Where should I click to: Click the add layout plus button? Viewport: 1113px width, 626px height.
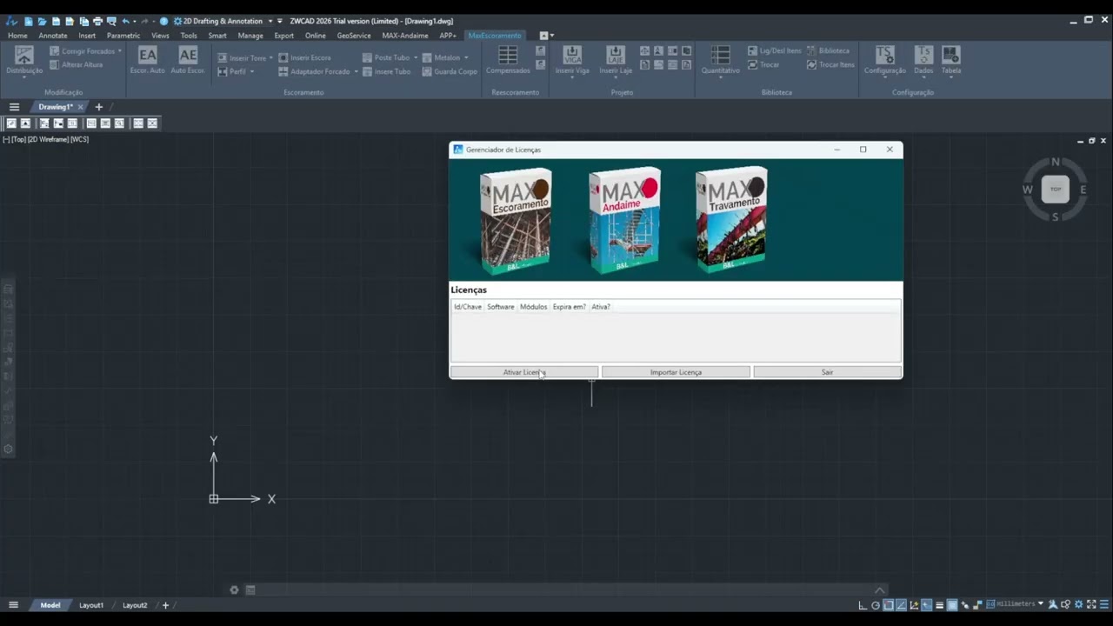(x=165, y=605)
